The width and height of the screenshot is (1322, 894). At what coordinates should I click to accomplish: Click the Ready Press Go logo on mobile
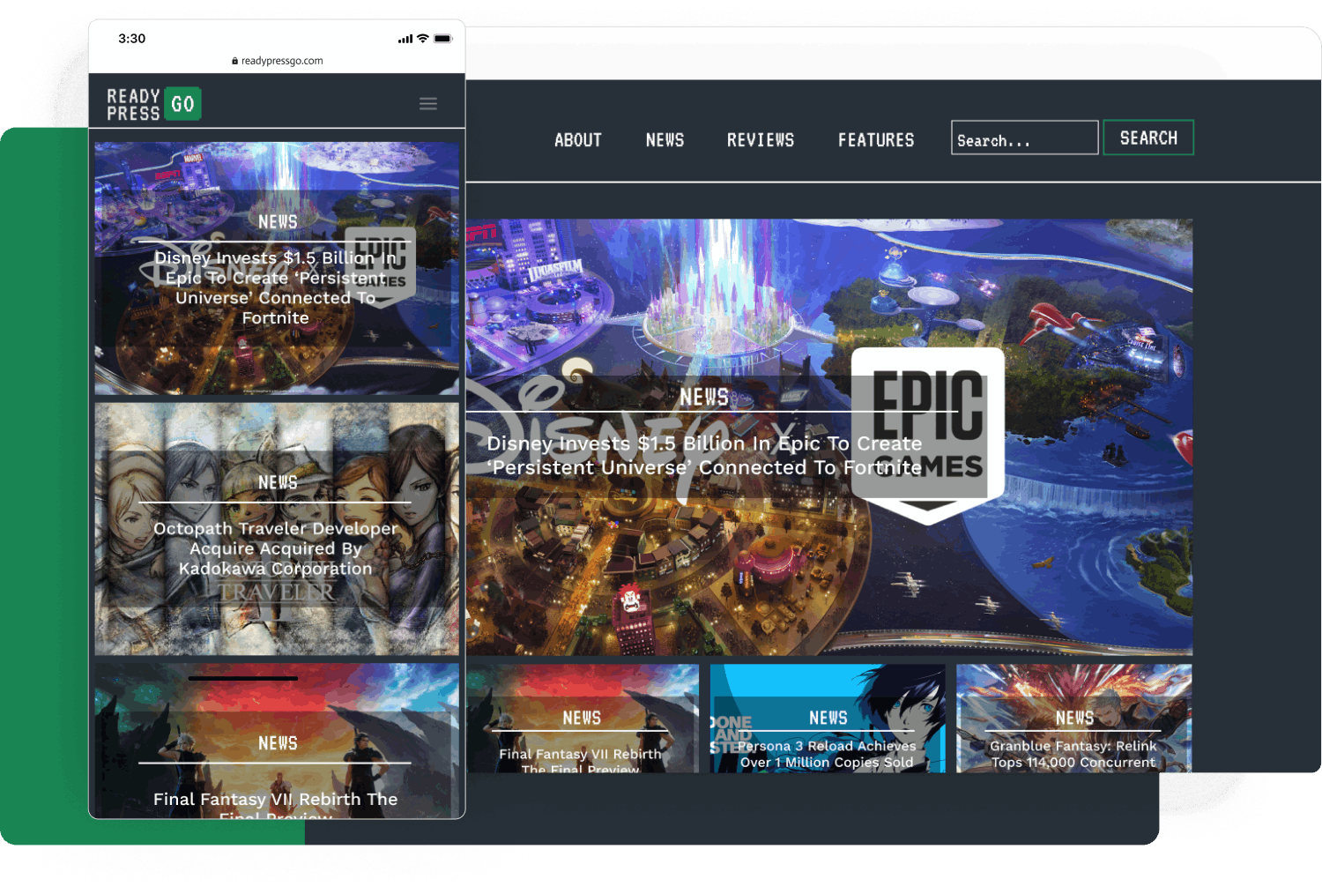click(154, 104)
